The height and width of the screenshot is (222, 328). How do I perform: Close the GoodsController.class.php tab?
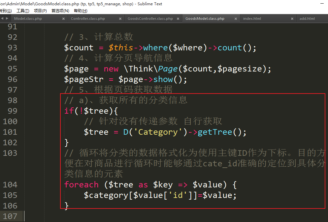click(x=178, y=19)
